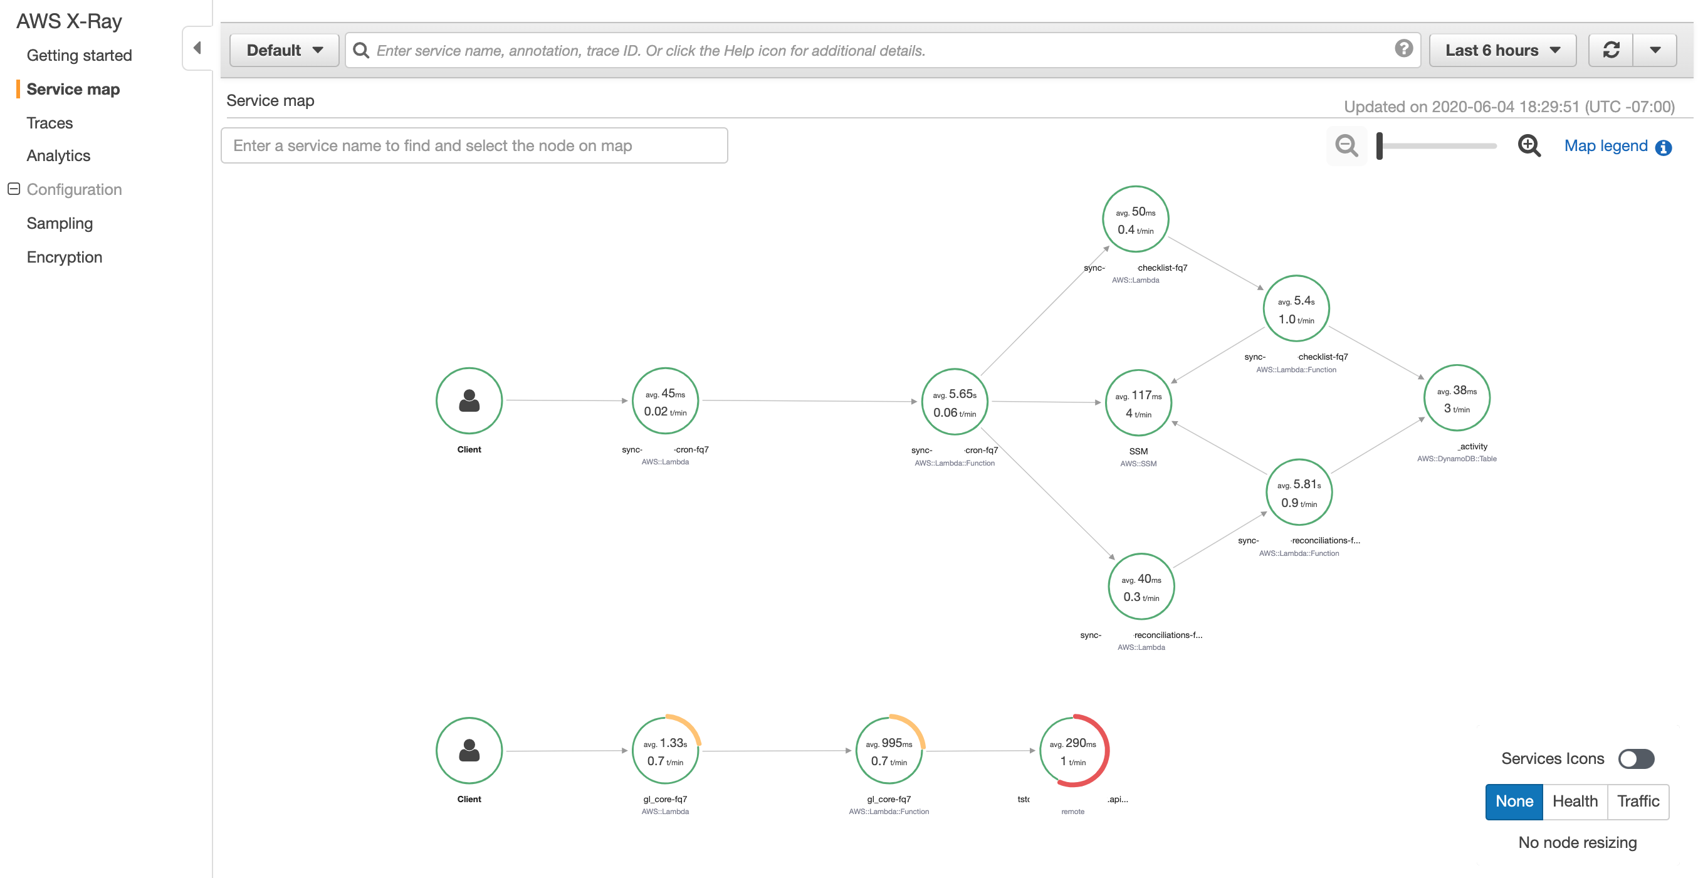Select Health node resizing option
The width and height of the screenshot is (1698, 878).
pyautogui.click(x=1575, y=802)
